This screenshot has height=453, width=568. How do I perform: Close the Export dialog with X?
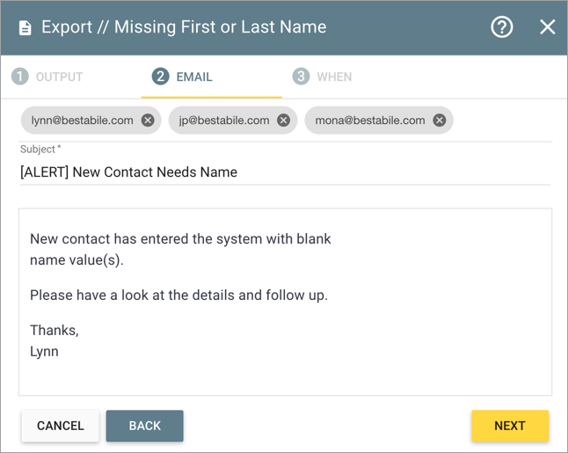547,27
